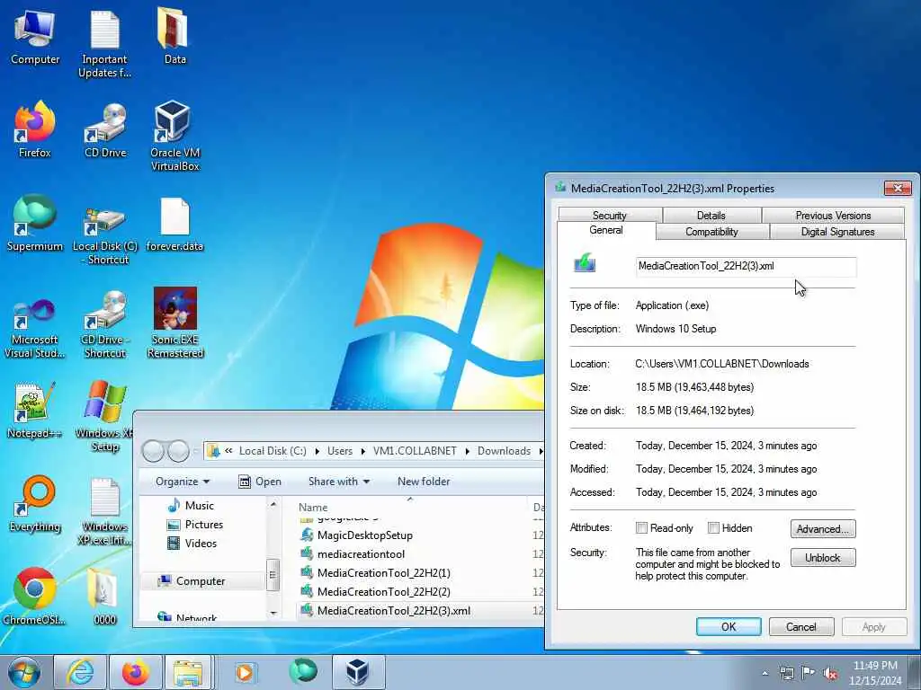921x690 pixels.
Task: Enable the Hidden attribute checkbox
Action: pyautogui.click(x=713, y=528)
